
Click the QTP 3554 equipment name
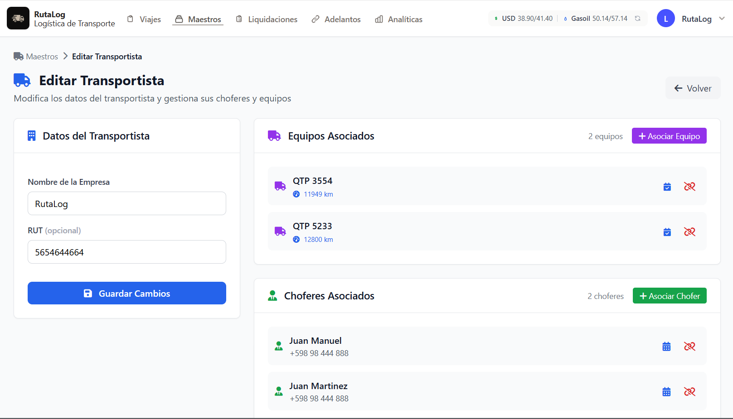click(312, 181)
